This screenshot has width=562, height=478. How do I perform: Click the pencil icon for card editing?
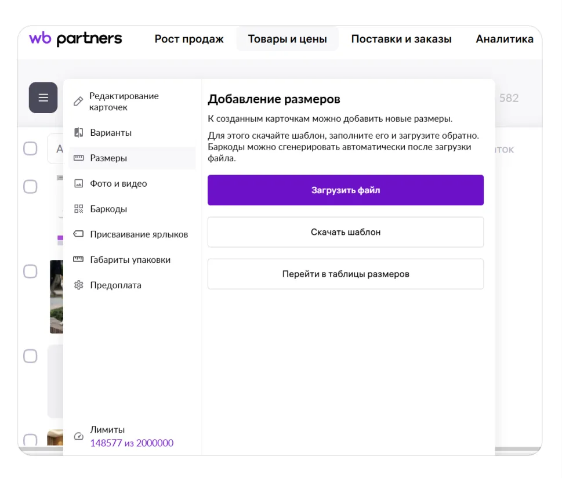pyautogui.click(x=78, y=102)
